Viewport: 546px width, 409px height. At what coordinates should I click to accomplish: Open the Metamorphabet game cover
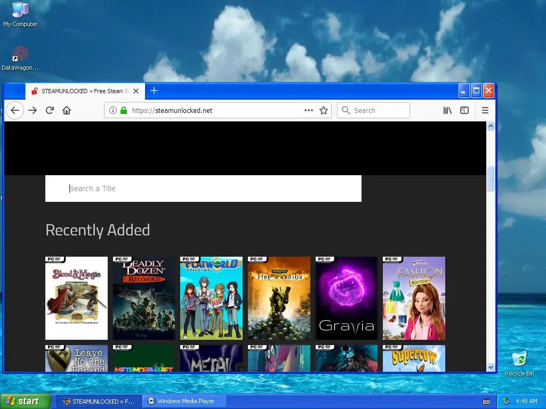pos(144,358)
